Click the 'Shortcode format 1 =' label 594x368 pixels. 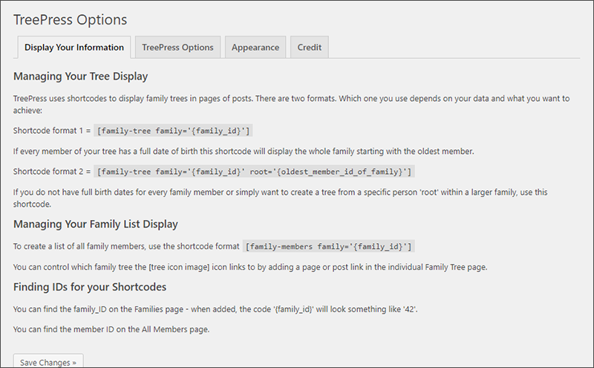tap(52, 131)
